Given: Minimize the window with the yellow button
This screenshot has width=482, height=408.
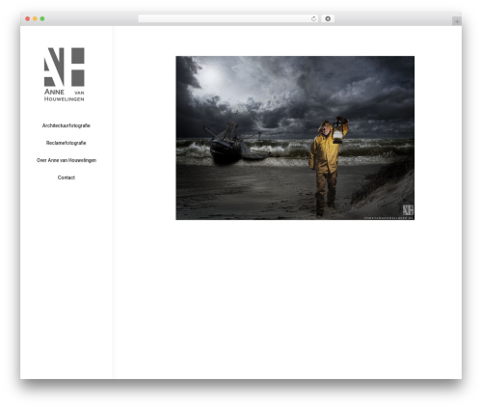Looking at the screenshot, I should pyautogui.click(x=35, y=18).
